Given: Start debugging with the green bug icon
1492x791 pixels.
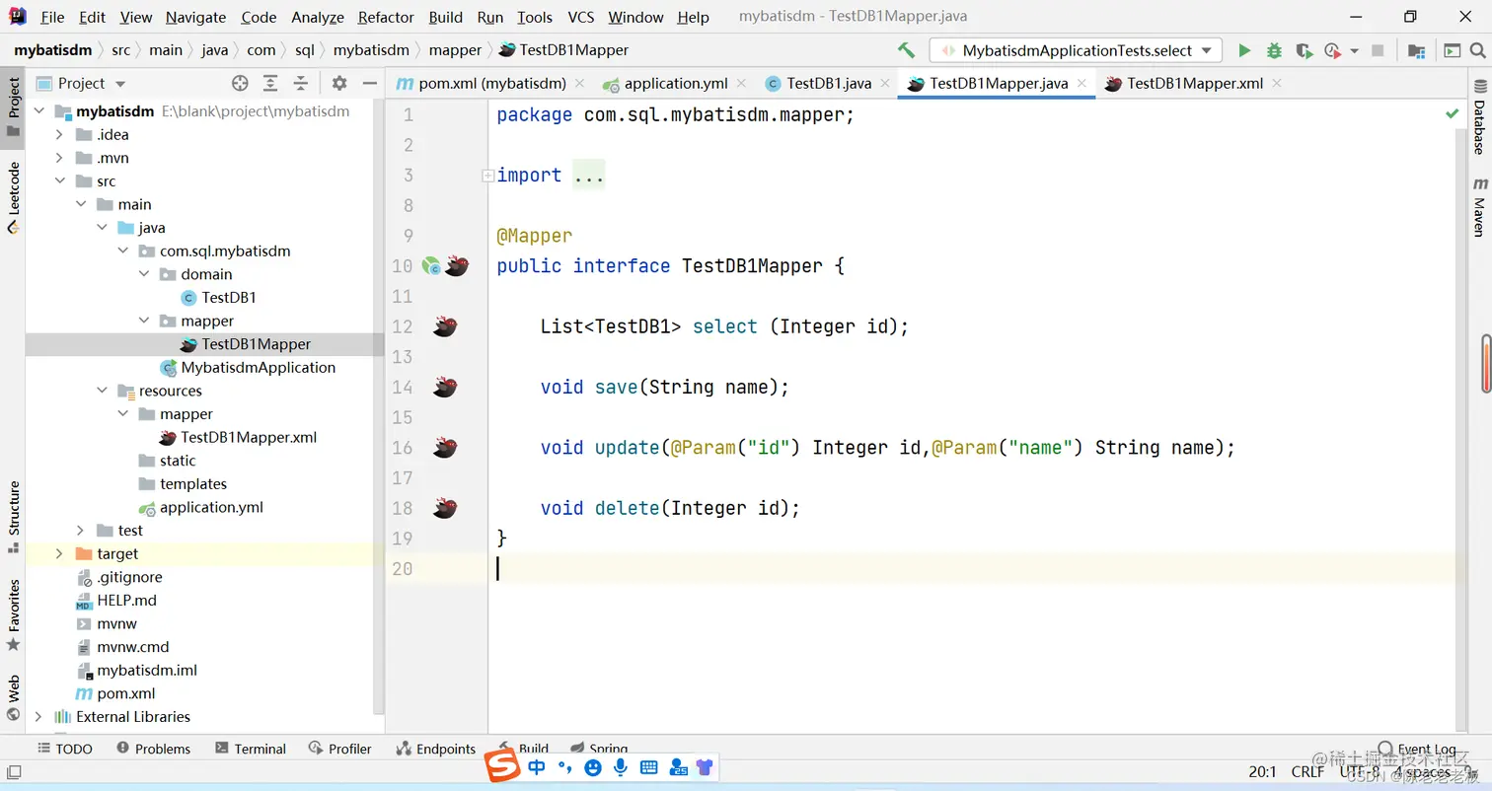Looking at the screenshot, I should [1274, 50].
